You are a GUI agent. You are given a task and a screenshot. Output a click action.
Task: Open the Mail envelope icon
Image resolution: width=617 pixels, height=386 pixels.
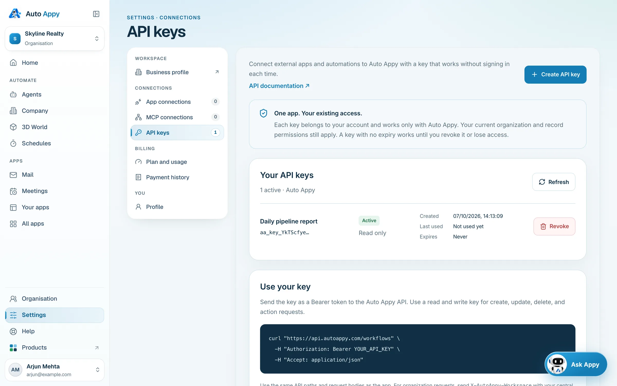(13, 175)
